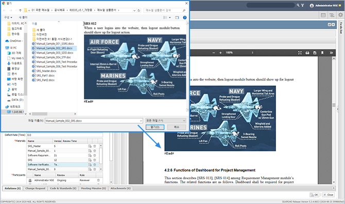Expand more tools chevron in viewer toolbar
Image resolution: width=345 pixels, height=204 pixels.
[x=331, y=53]
